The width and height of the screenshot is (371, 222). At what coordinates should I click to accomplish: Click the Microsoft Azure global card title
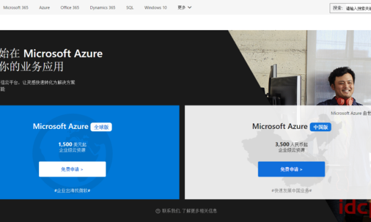pos(61,126)
